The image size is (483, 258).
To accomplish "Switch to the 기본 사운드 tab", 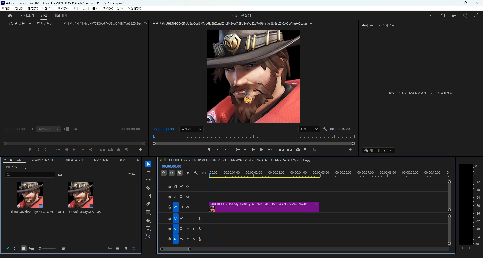I will click(386, 25).
